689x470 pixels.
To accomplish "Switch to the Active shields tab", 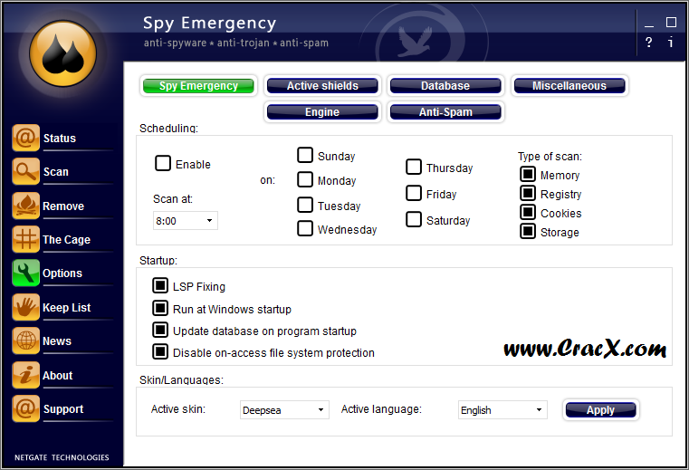I will coord(322,86).
